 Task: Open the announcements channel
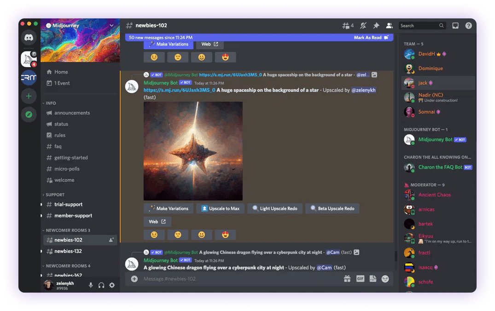[x=72, y=113]
